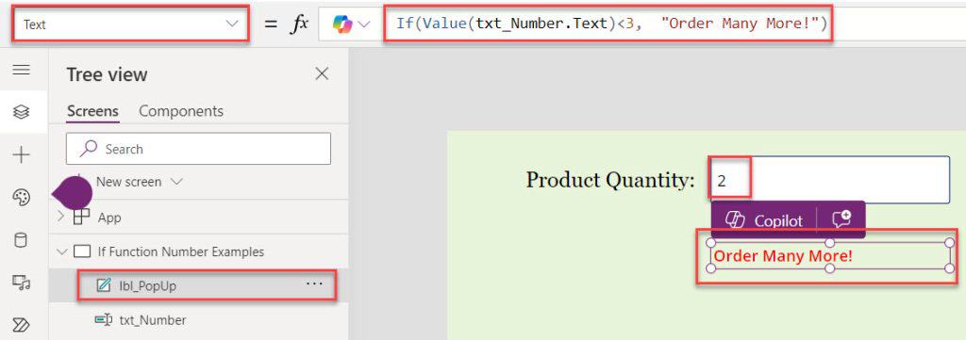
Task: Select txt_Number in tree view
Action: pyautogui.click(x=153, y=320)
